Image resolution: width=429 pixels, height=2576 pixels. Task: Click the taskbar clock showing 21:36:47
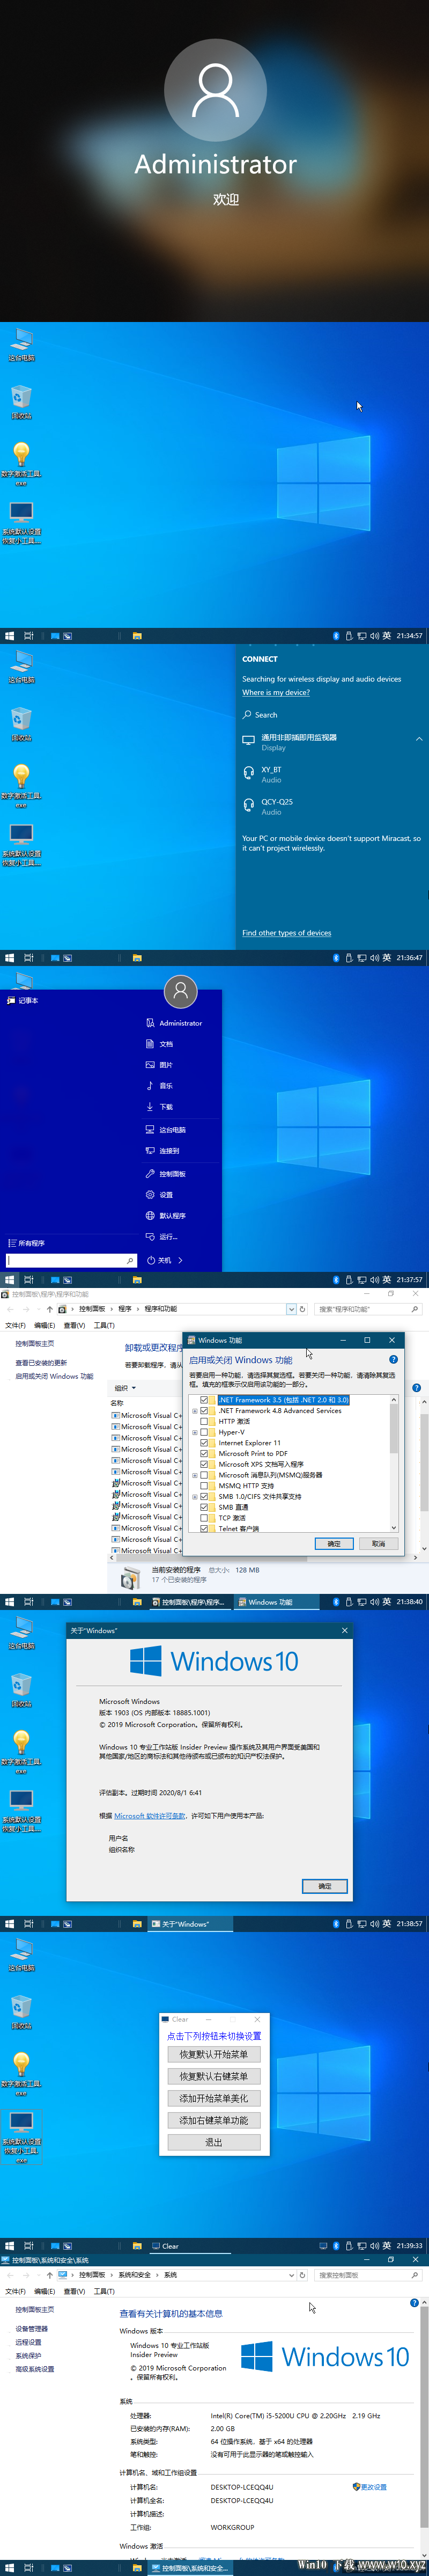(x=409, y=958)
